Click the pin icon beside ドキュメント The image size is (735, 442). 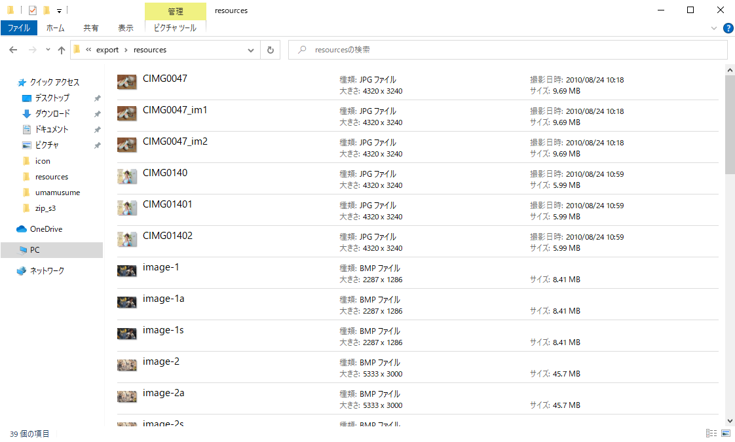(x=97, y=130)
